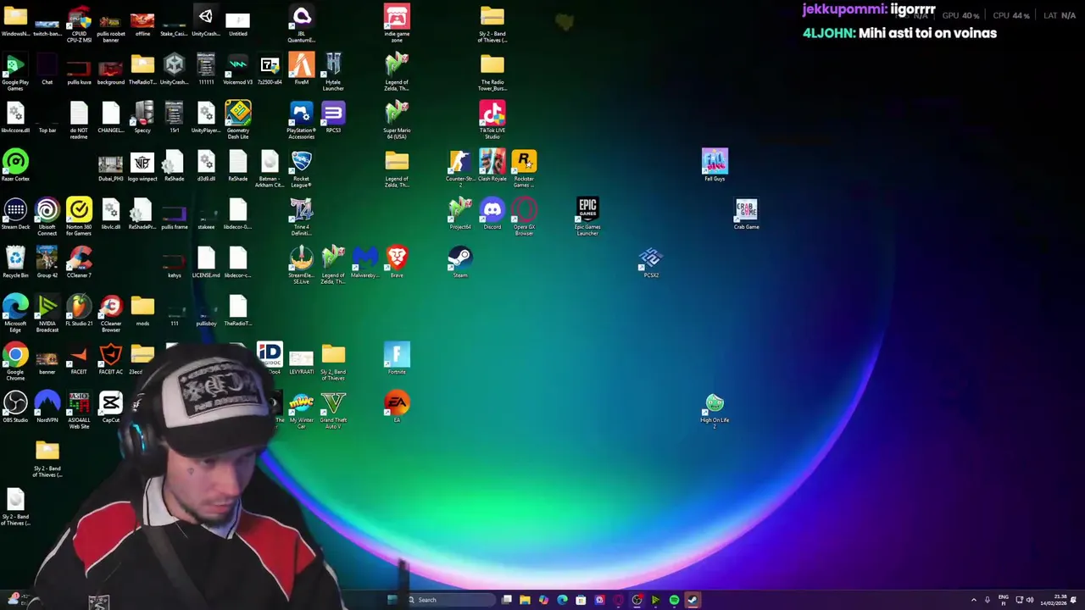Image resolution: width=1085 pixels, height=610 pixels.
Task: Open the indie game zone shortcut
Action: click(397, 23)
